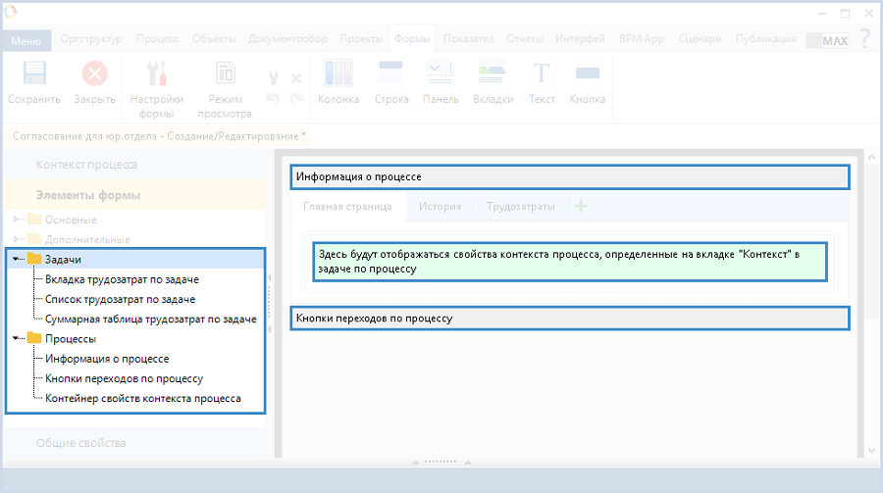Screen dimensions: 883x493
Task: Insert a Text (Текст) element
Action: (541, 74)
